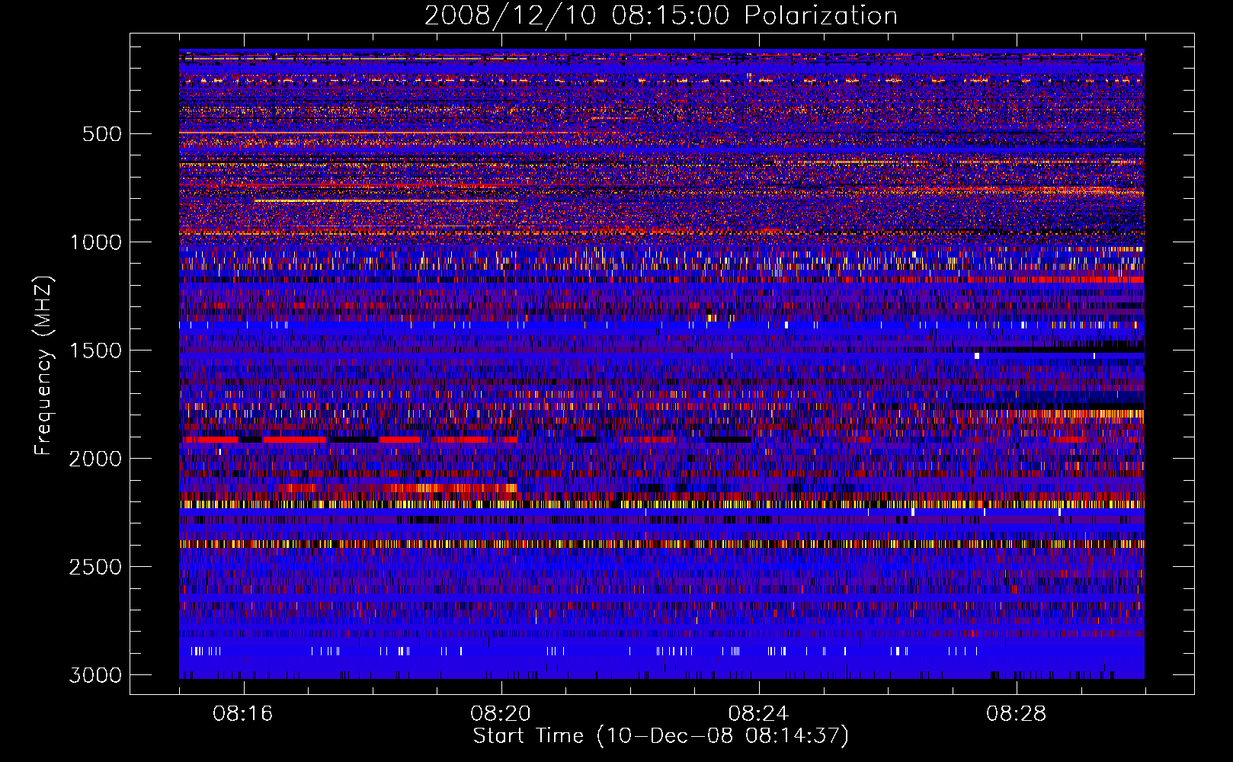
Task: Click the 2000 frequency tick label
Action: pyautogui.click(x=95, y=459)
